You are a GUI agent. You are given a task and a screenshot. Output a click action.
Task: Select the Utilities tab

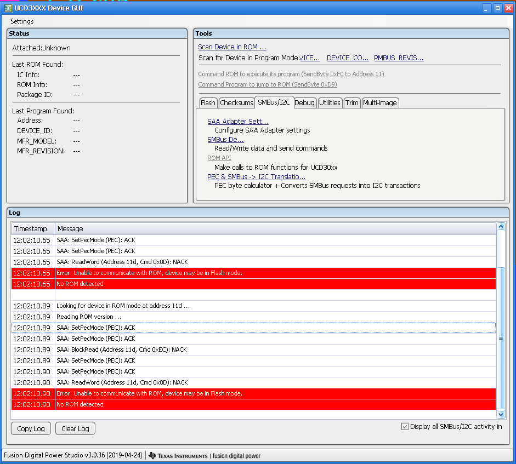(330, 102)
